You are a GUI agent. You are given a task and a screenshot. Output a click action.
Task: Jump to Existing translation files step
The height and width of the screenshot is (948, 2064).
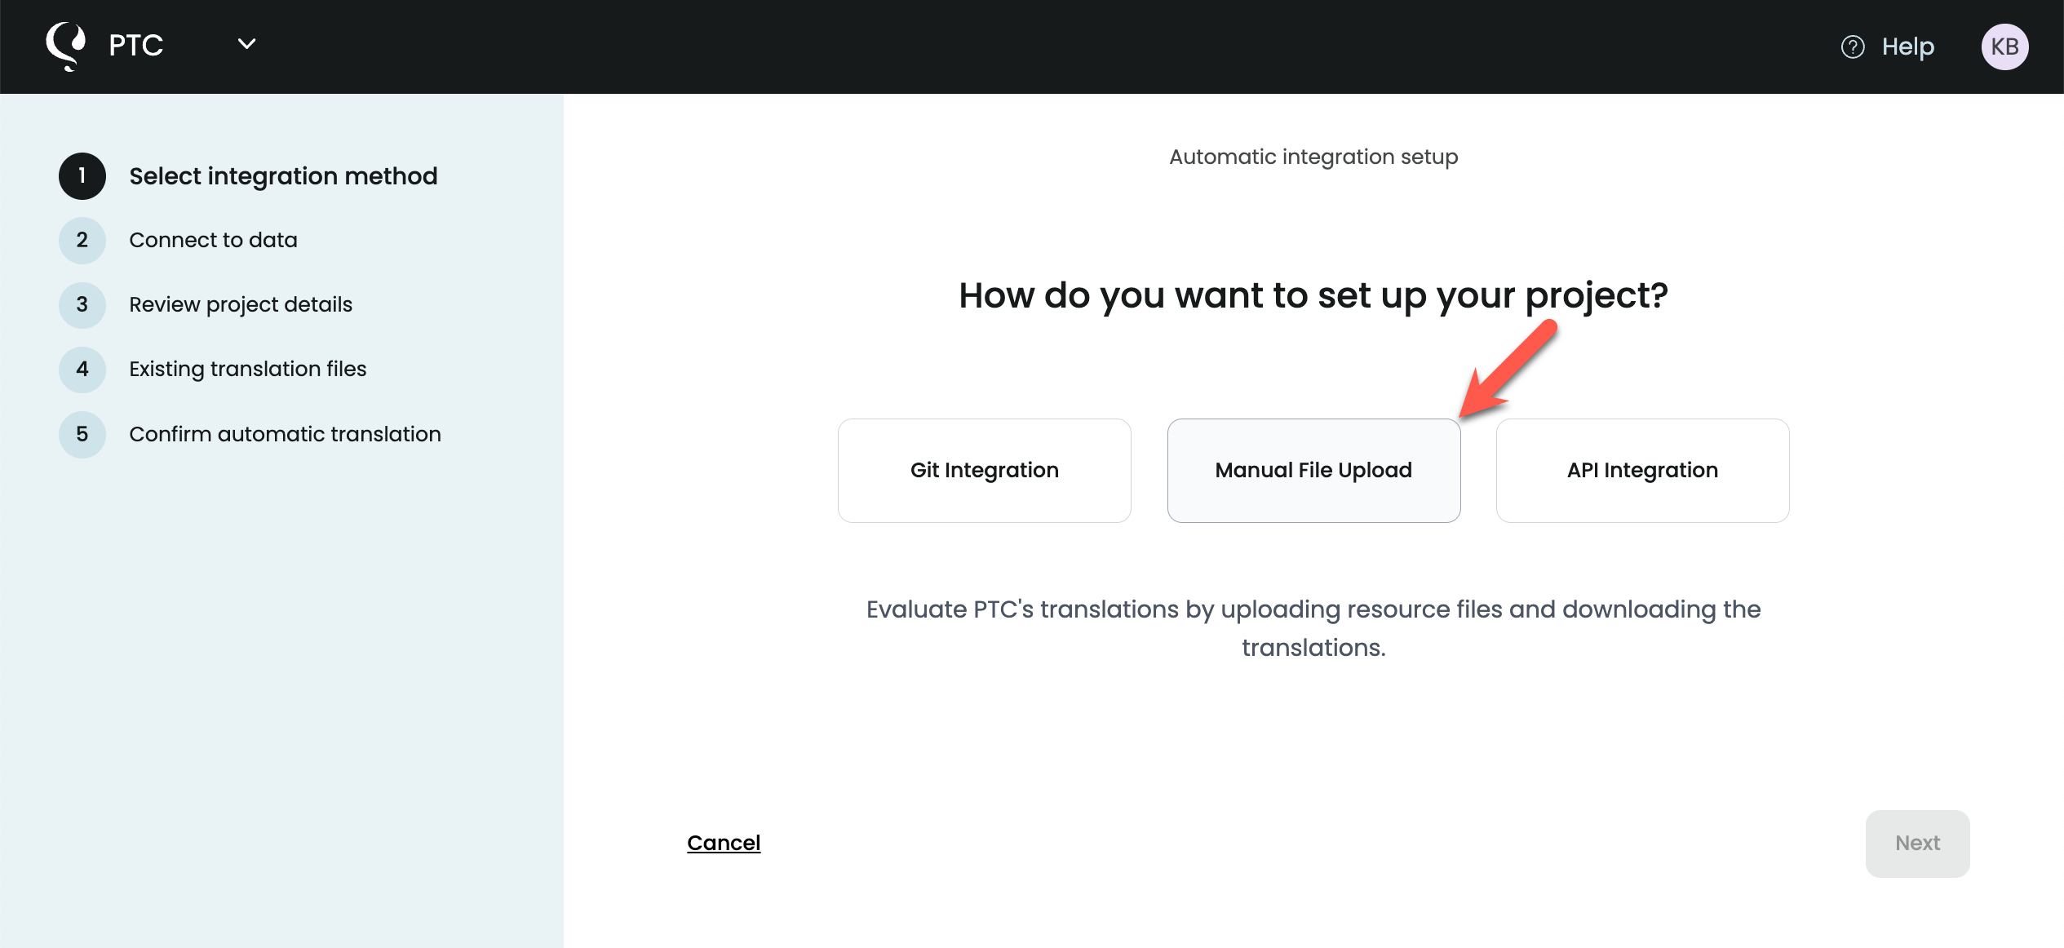(247, 370)
